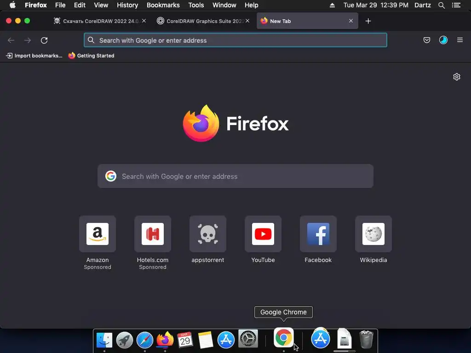Go forward with the forward arrow
The image size is (471, 353).
(28, 40)
